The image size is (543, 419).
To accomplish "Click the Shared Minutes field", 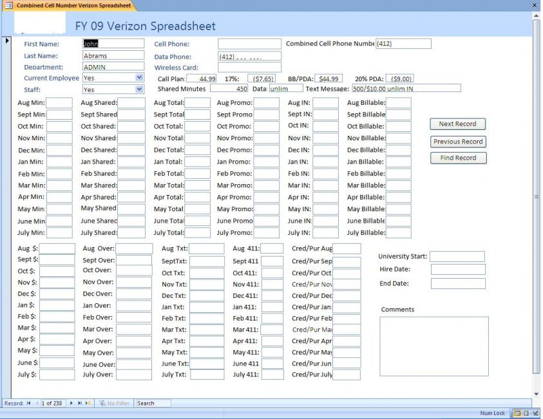I will [x=229, y=89].
